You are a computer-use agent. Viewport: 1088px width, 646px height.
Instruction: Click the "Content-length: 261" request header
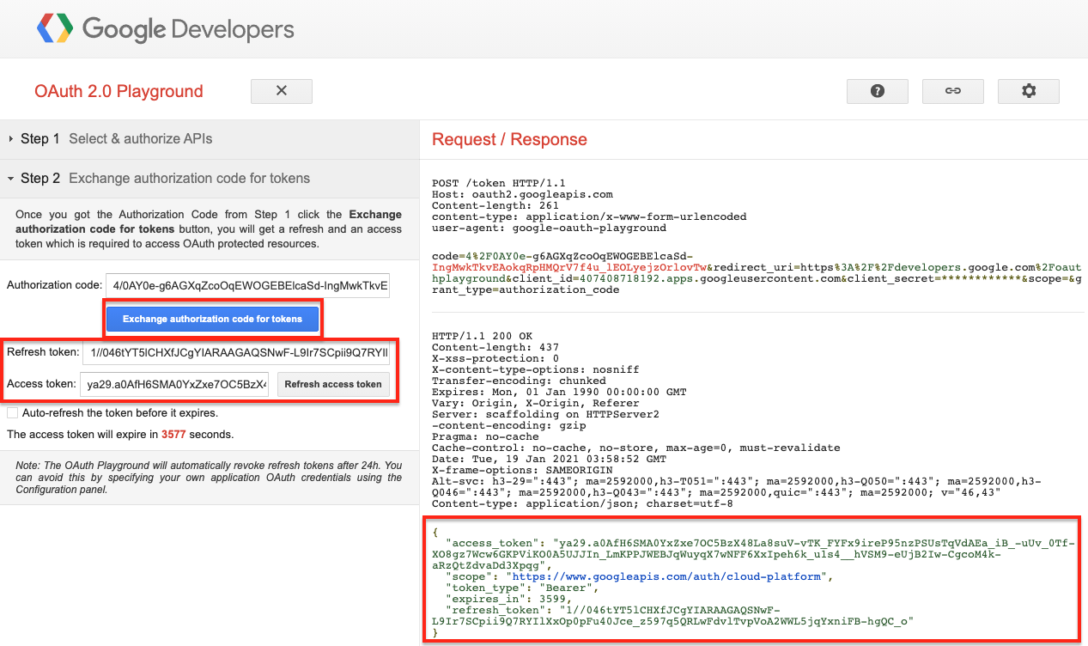(x=495, y=205)
